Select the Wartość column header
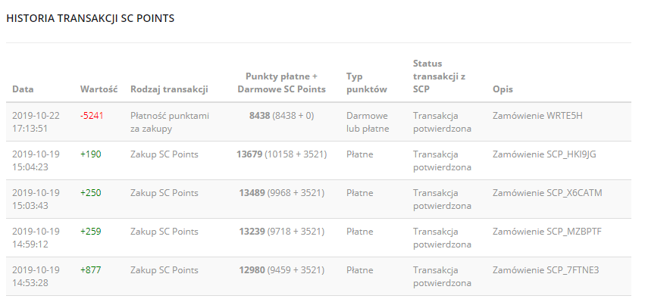645x302 pixels. (99, 89)
